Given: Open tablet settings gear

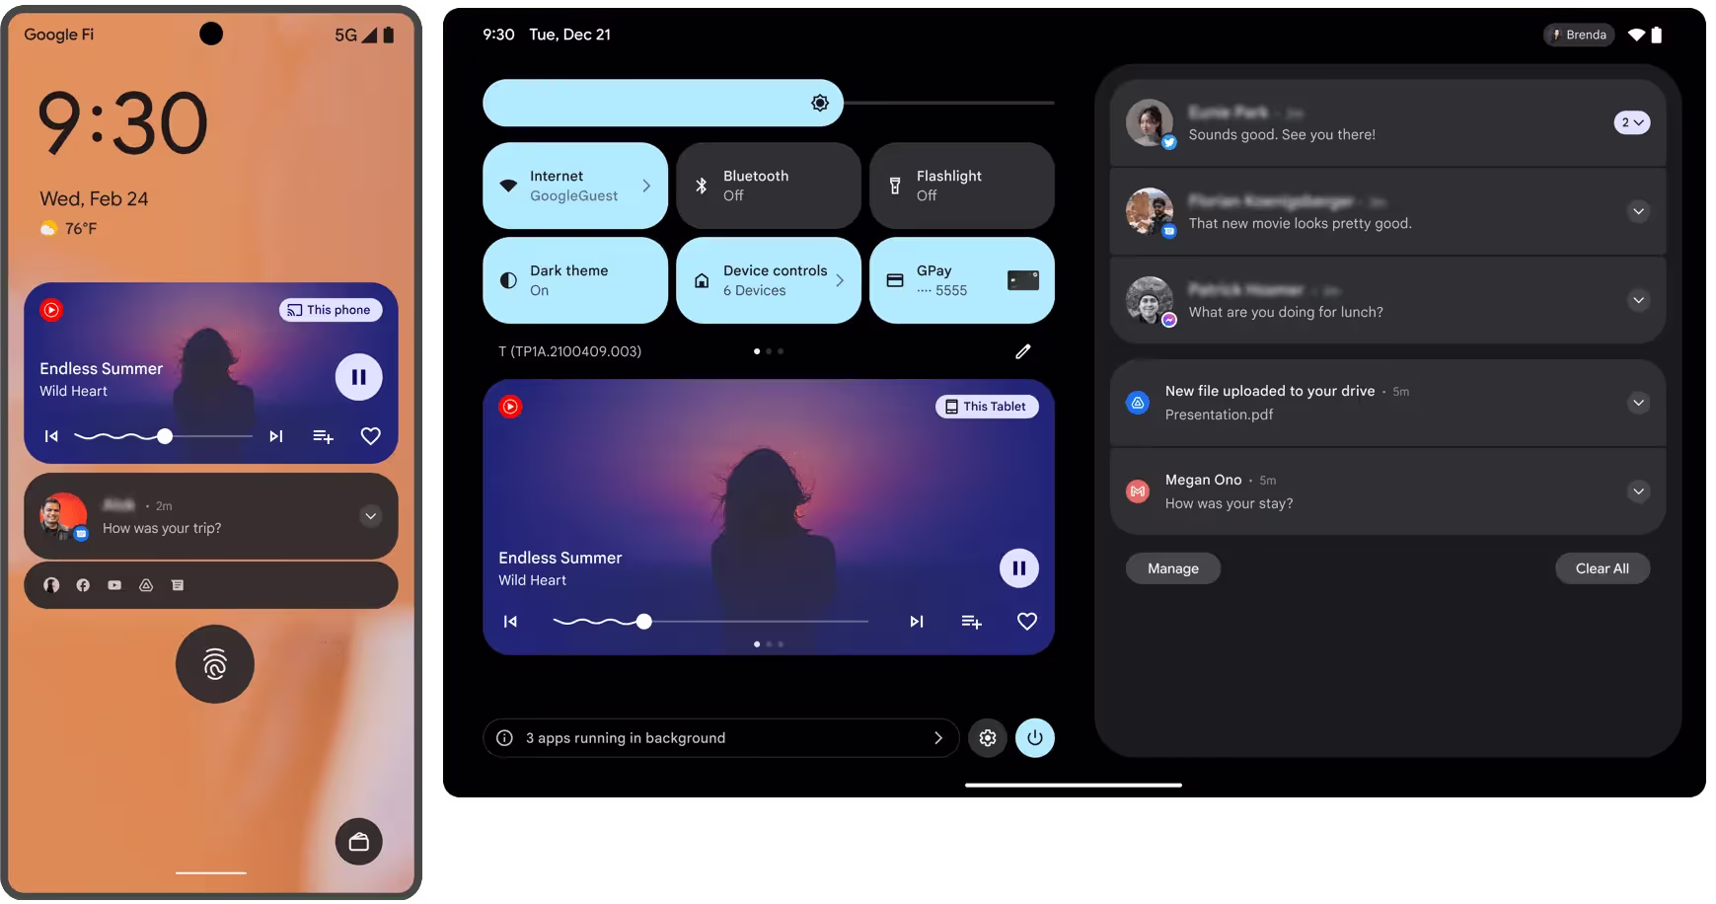Looking at the screenshot, I should click(988, 738).
